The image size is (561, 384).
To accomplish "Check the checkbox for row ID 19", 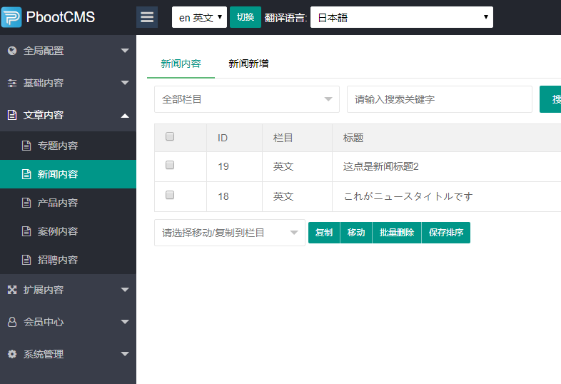I will pyautogui.click(x=170, y=165).
